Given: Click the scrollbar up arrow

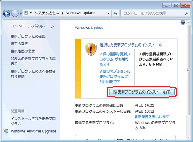Looking at the screenshot, I should [188, 22].
